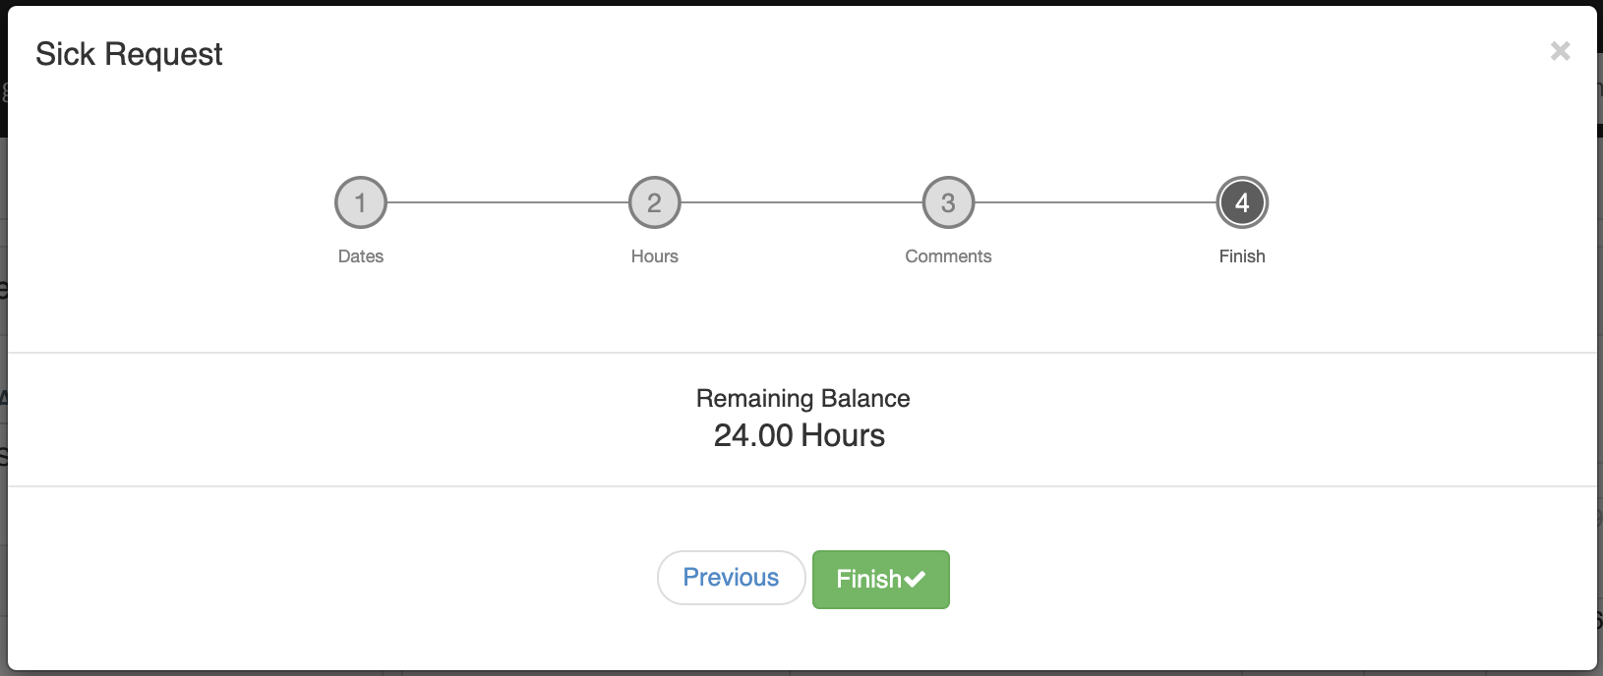Click the Comments step label
This screenshot has width=1603, height=676.
pos(947,256)
